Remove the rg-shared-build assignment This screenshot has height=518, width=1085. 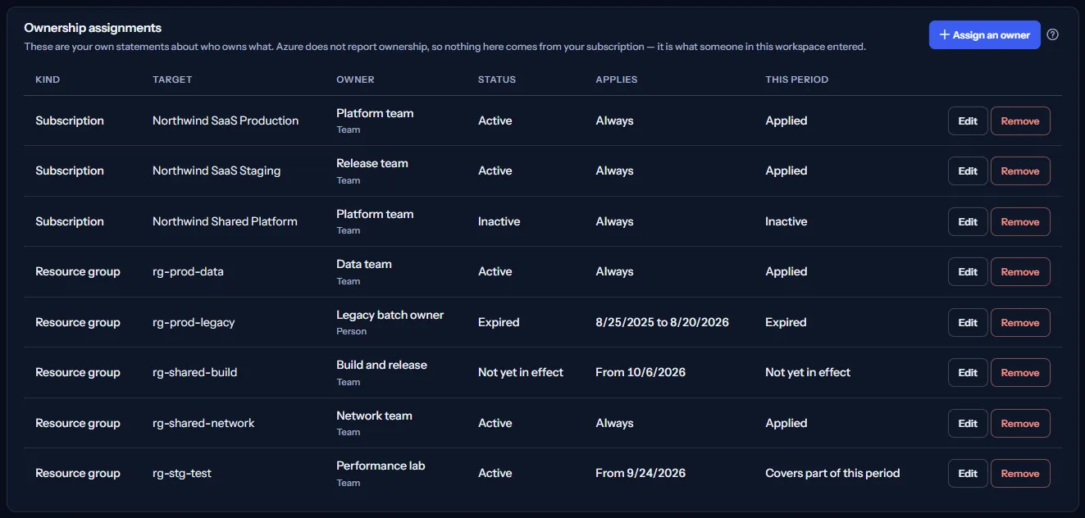pos(1020,373)
